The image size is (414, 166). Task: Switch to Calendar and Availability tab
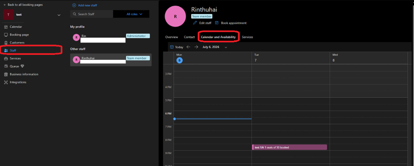click(218, 37)
